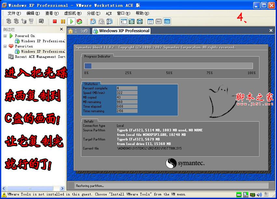Select Windows XP Professional under Powered On
277x199 pixels.
click(40, 41)
